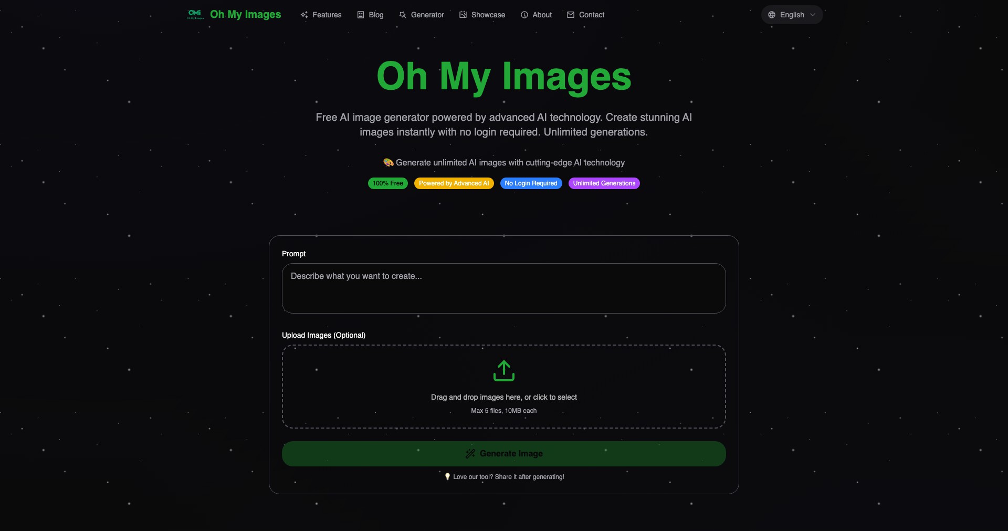Select the Unlimited Generations badge

pyautogui.click(x=604, y=183)
